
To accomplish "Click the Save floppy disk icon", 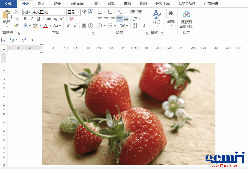I will (3, 40).
